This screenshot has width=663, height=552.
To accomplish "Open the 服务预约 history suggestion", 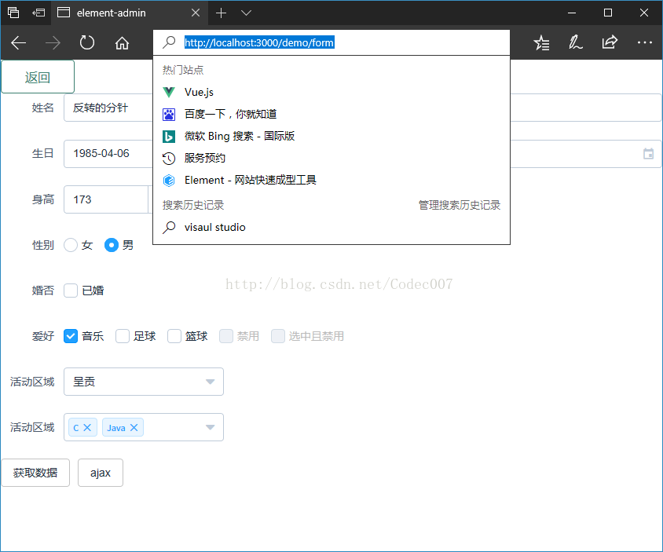I will 331,158.
